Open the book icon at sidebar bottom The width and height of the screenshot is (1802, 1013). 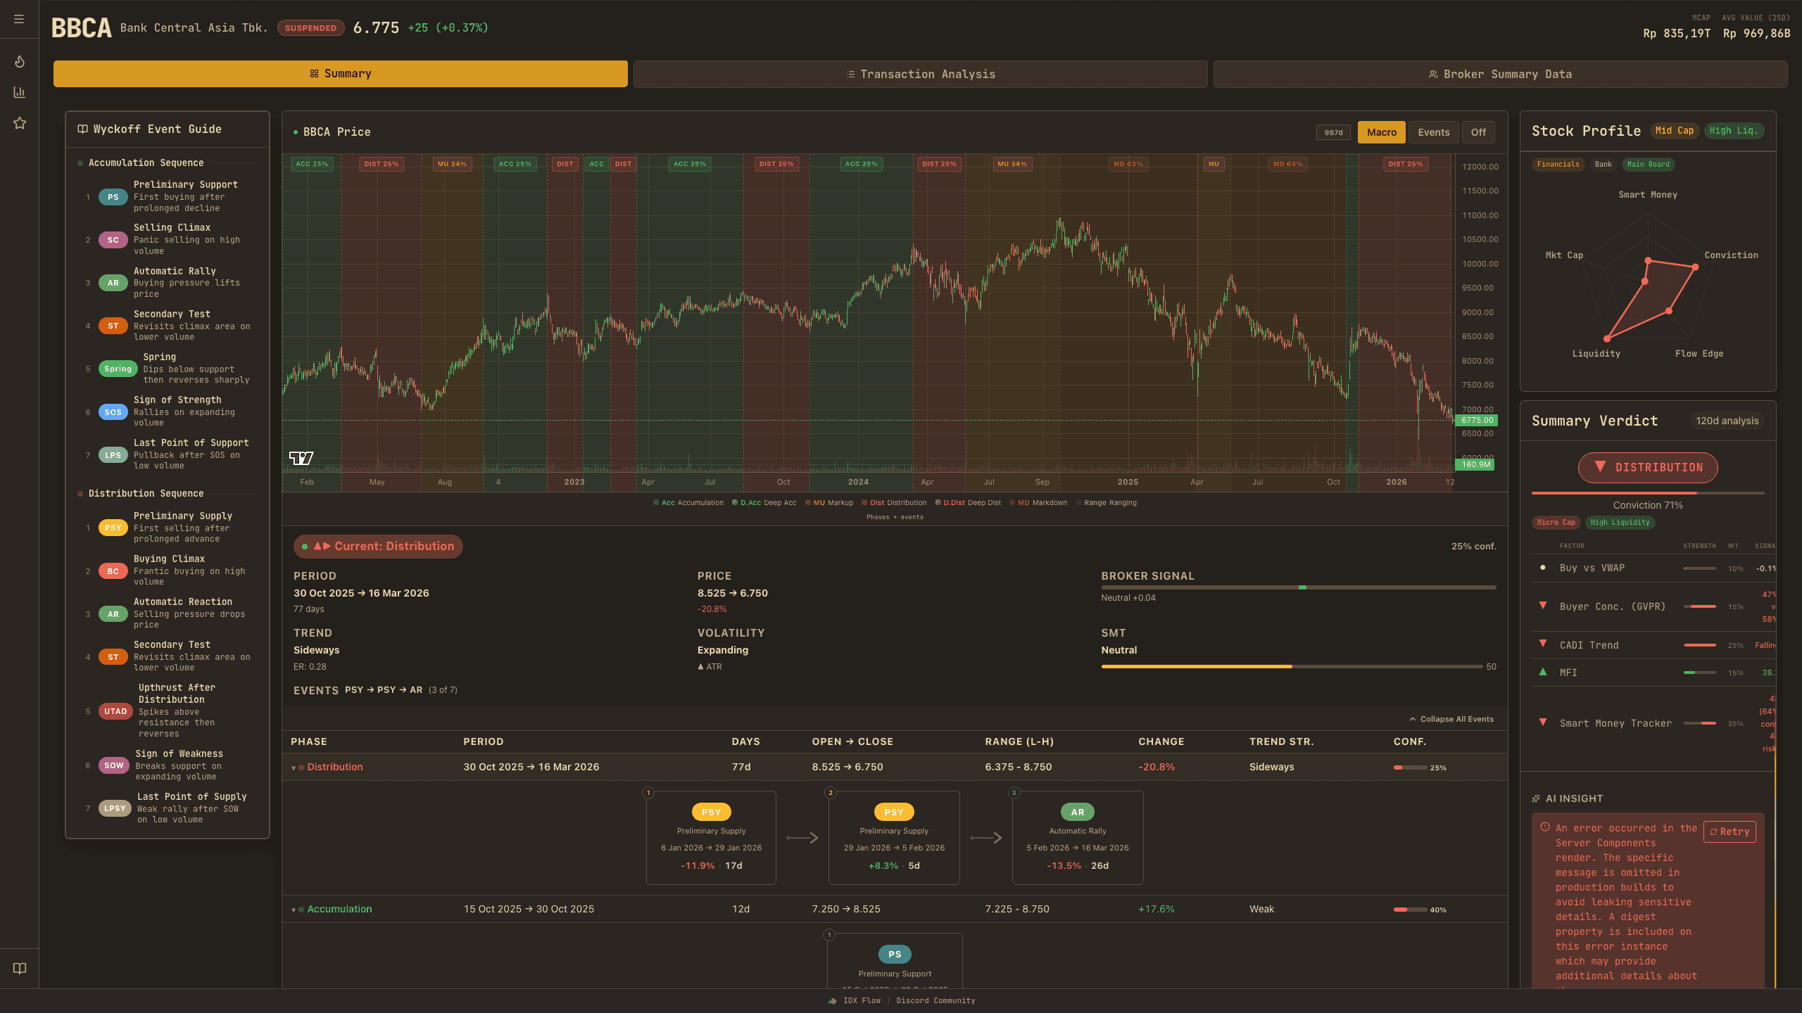pyautogui.click(x=20, y=968)
